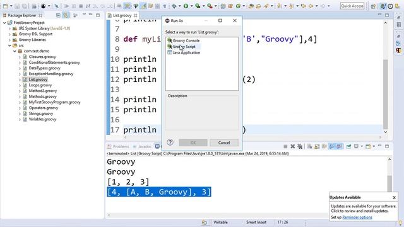Viewport: 404px width, 227px height.
Task: Click OK in Run As dialog
Action: pyautogui.click(x=193, y=143)
